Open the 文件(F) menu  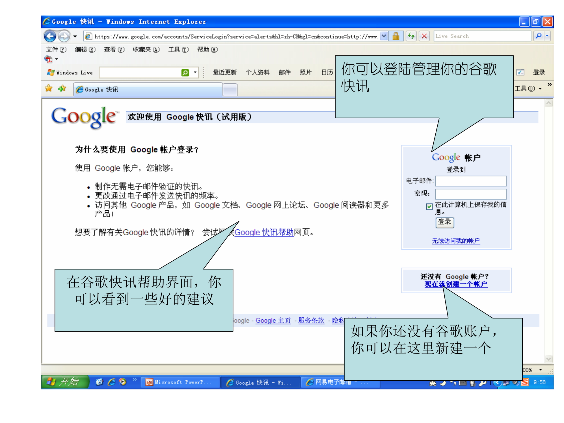[56, 50]
